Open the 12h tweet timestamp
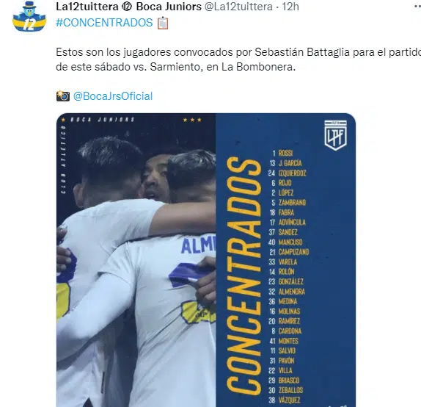Screen dimensions: 421x407 [x=290, y=7]
